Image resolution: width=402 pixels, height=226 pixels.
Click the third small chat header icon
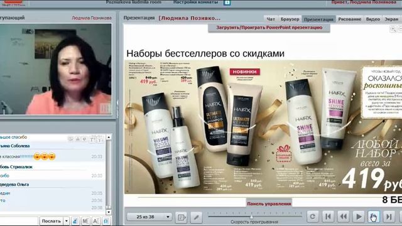(84, 139)
